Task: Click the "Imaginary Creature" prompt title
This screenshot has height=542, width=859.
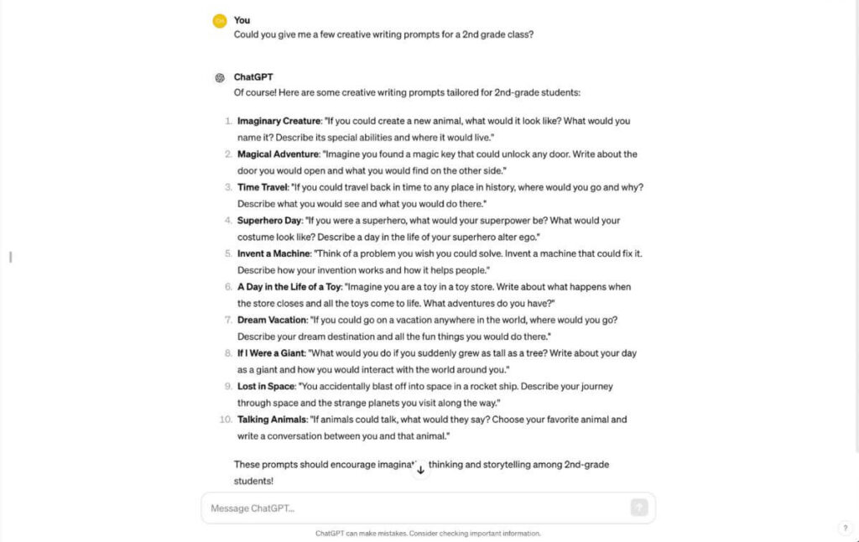Action: click(x=279, y=121)
